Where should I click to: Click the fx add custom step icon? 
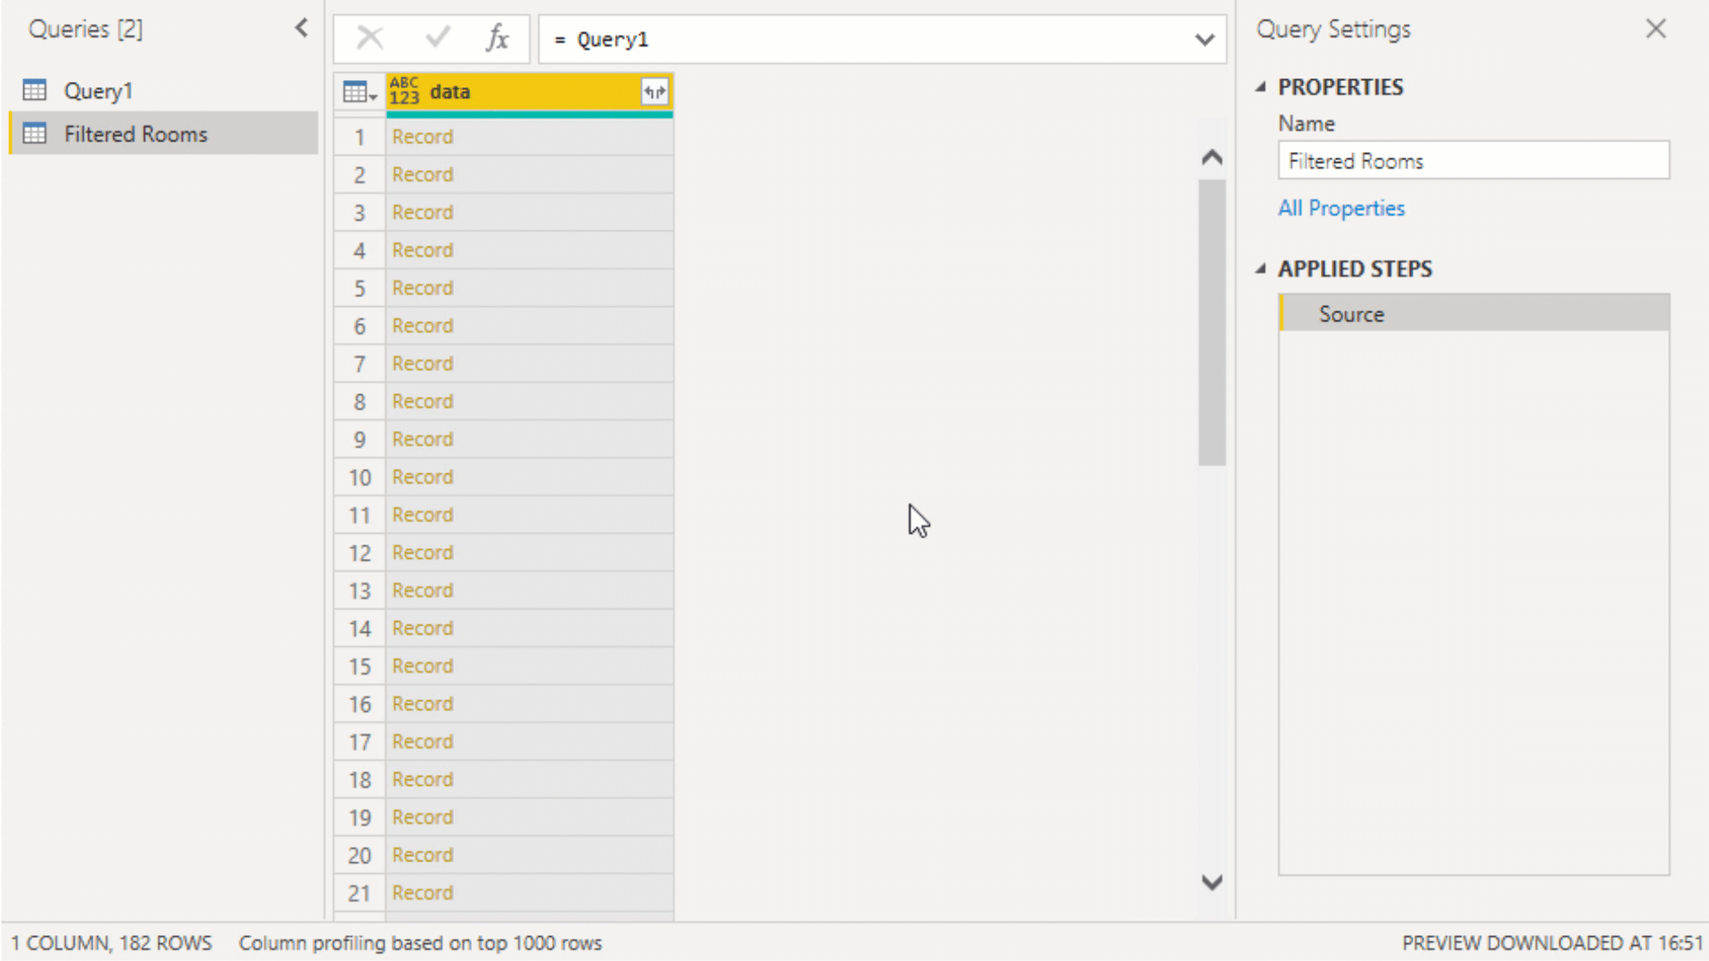[498, 38]
